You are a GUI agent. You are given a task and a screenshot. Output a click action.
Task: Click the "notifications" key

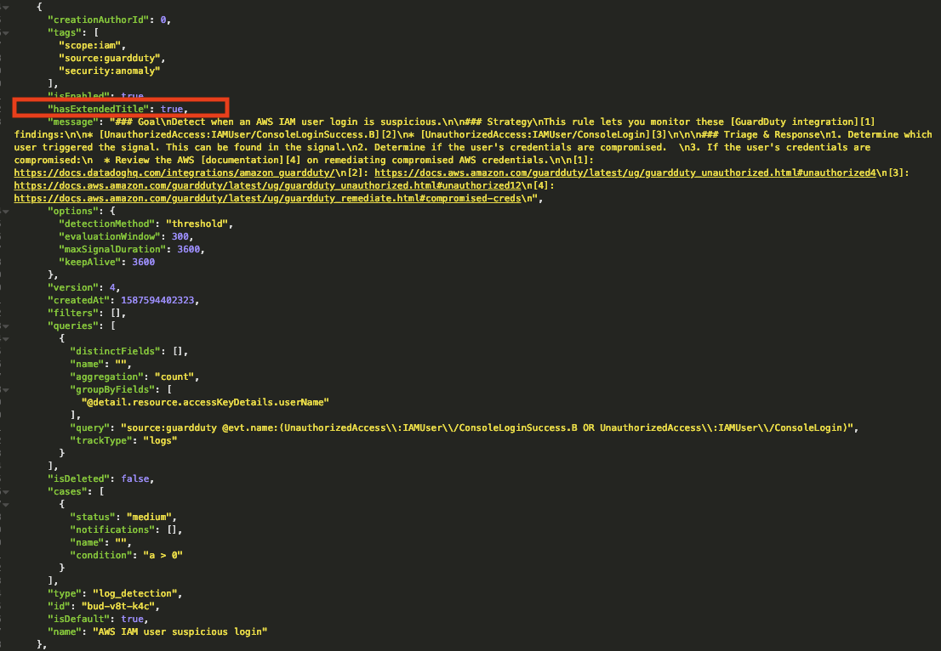(112, 530)
